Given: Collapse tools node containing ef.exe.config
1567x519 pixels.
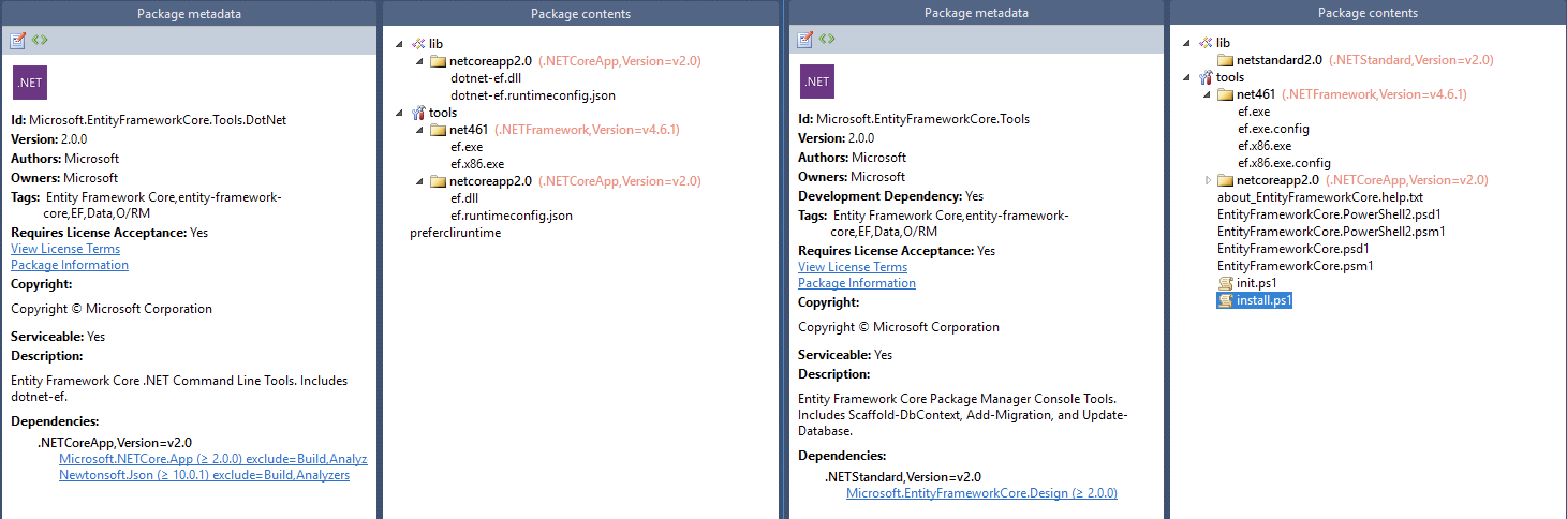Looking at the screenshot, I should pyautogui.click(x=1186, y=77).
